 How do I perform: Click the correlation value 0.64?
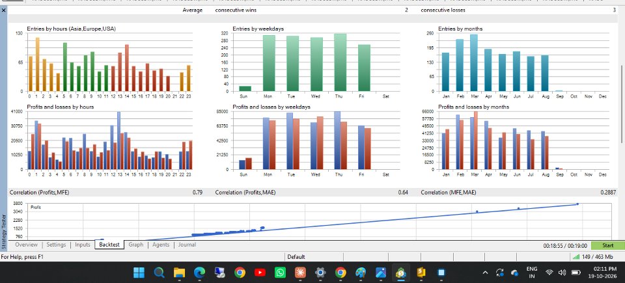(x=403, y=192)
